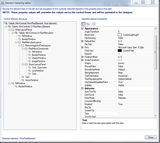Click the app icon in title bar
The image size is (160, 143).
(x=3, y=3)
